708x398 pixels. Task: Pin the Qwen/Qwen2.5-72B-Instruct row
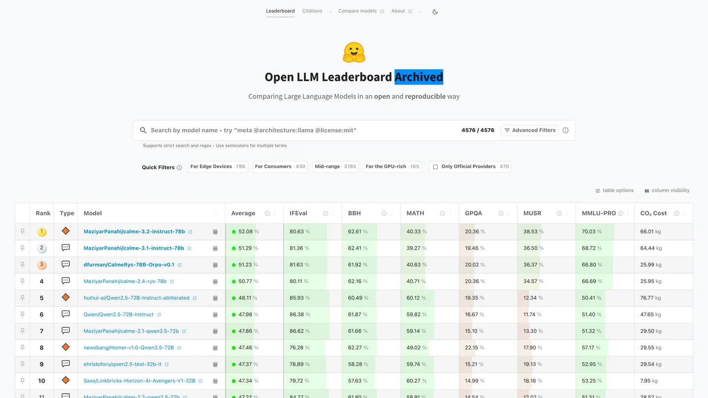tap(22, 314)
